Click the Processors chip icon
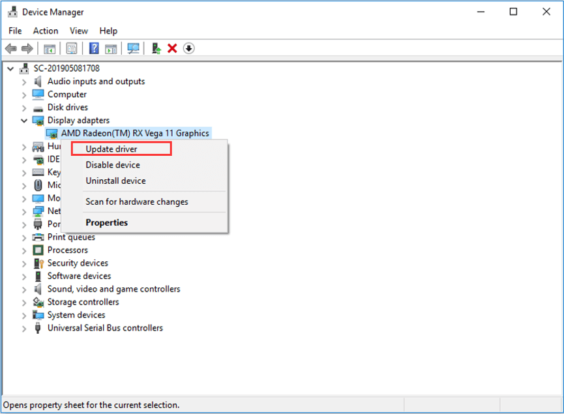The image size is (564, 414). pyautogui.click(x=38, y=250)
